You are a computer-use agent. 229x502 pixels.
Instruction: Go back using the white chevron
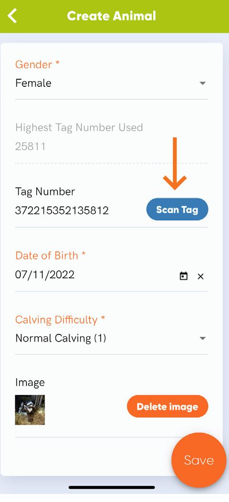pyautogui.click(x=12, y=16)
